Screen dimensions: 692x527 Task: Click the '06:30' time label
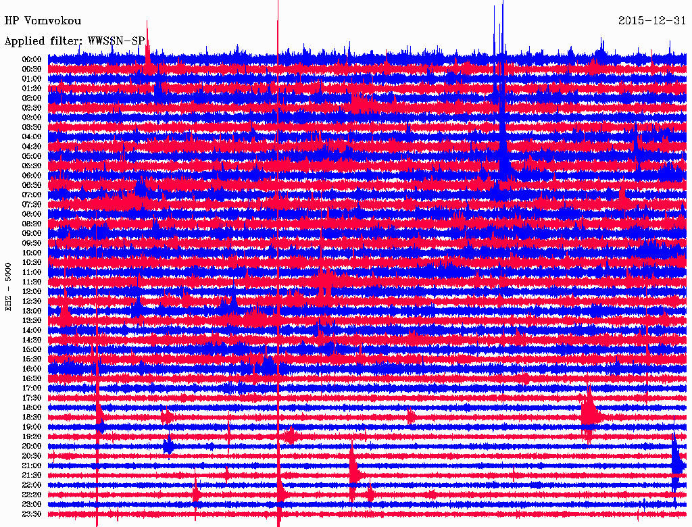31,185
